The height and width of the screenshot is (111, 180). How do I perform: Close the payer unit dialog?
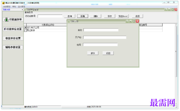pyautogui.click(x=137, y=21)
